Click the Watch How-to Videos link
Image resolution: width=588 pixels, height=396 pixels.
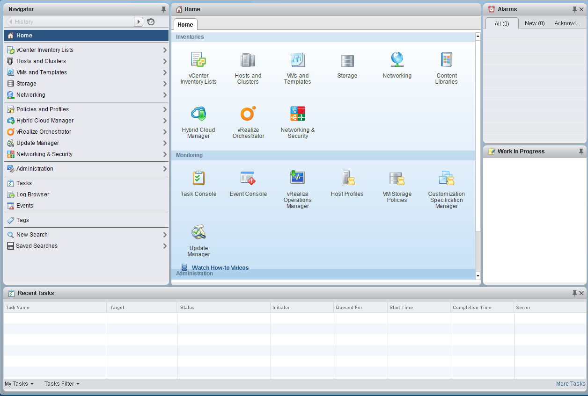pyautogui.click(x=220, y=267)
